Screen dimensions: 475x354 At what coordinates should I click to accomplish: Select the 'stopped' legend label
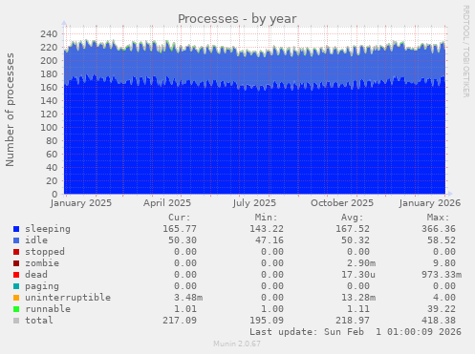[45, 252]
